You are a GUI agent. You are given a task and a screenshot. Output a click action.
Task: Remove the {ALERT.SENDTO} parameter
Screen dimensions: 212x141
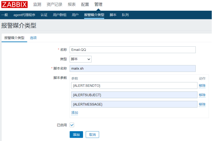pyautogui.click(x=202, y=86)
